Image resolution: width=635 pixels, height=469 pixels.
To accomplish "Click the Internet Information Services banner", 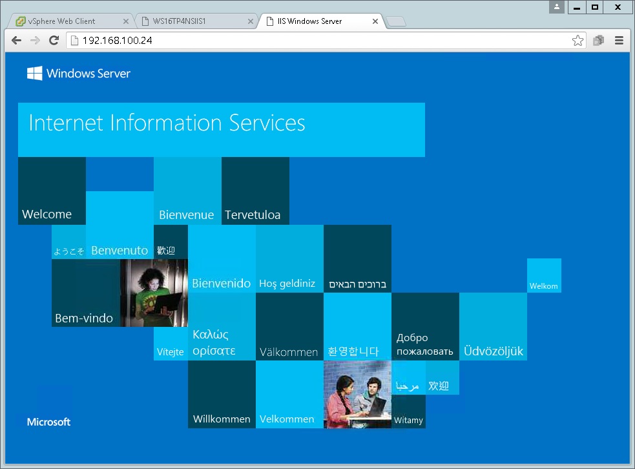I will (222, 130).
